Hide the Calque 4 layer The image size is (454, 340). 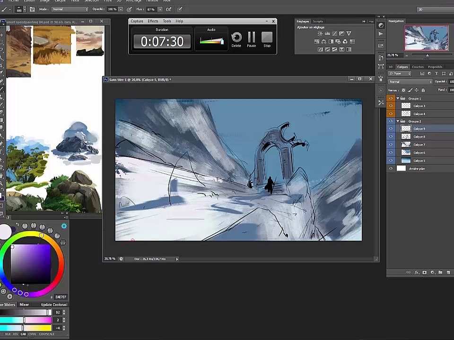[391, 114]
